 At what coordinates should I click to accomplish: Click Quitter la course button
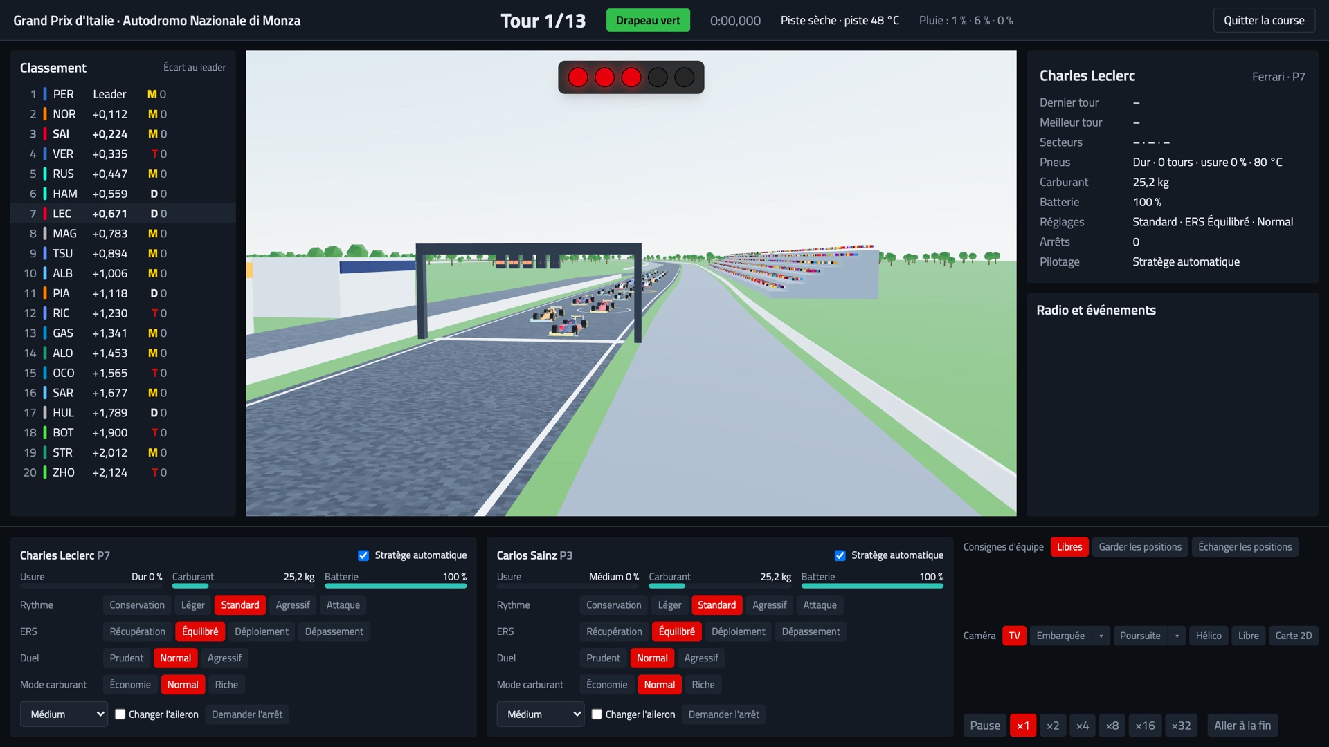pos(1264,20)
